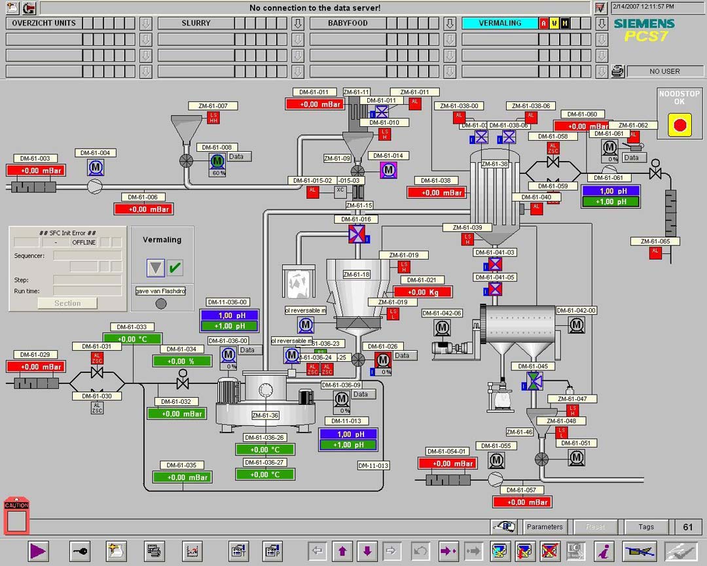
Task: Click the key login icon
Action: 81,551
